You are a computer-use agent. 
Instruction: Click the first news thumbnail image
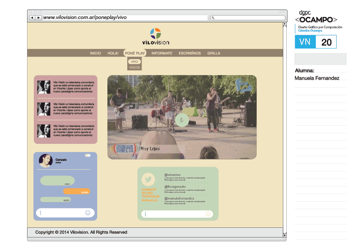(x=44, y=87)
